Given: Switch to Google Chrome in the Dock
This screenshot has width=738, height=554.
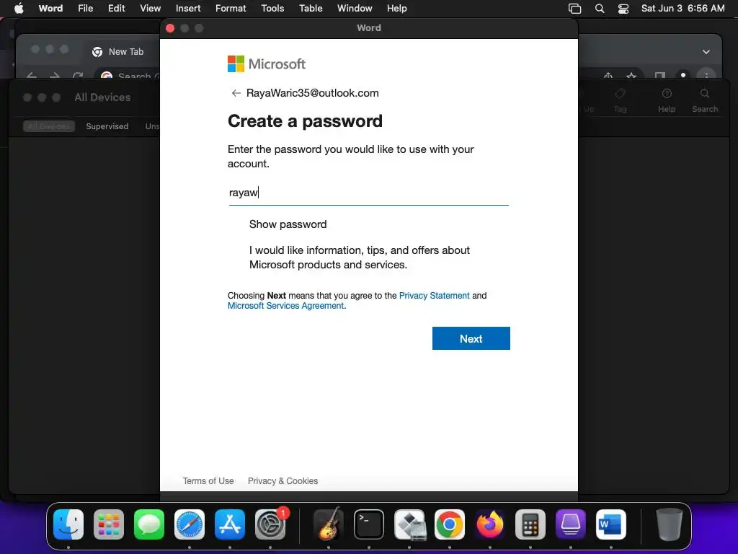Looking at the screenshot, I should (x=450, y=524).
